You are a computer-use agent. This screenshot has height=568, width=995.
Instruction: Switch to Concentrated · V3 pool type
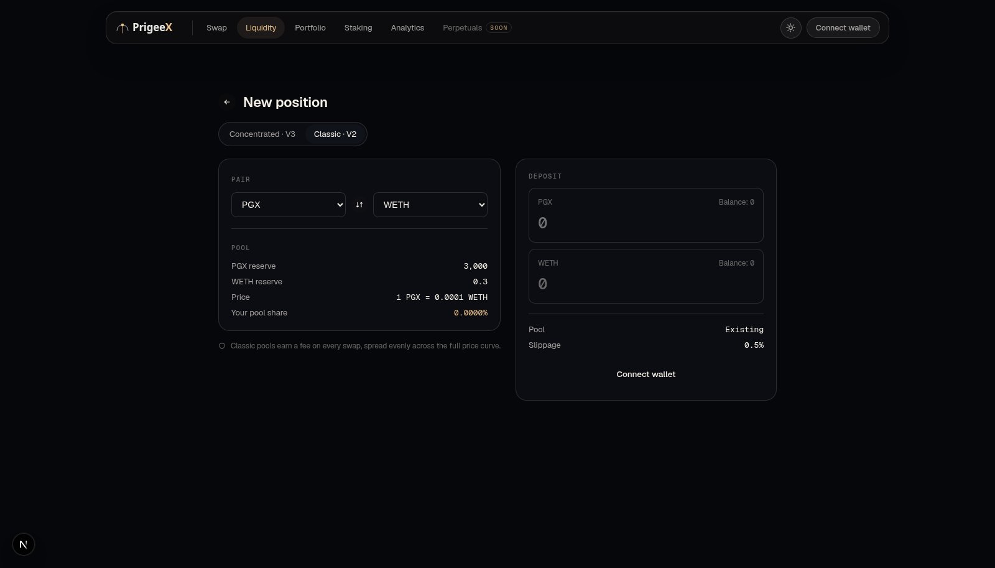pos(262,134)
